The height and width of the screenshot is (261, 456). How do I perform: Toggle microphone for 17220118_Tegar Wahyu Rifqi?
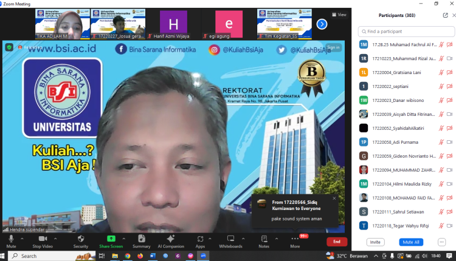(441, 226)
